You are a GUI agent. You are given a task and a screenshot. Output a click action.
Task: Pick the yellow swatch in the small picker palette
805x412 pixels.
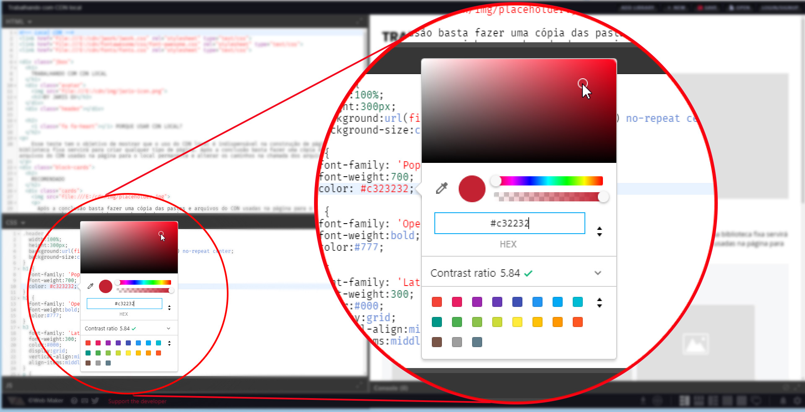[128, 353]
